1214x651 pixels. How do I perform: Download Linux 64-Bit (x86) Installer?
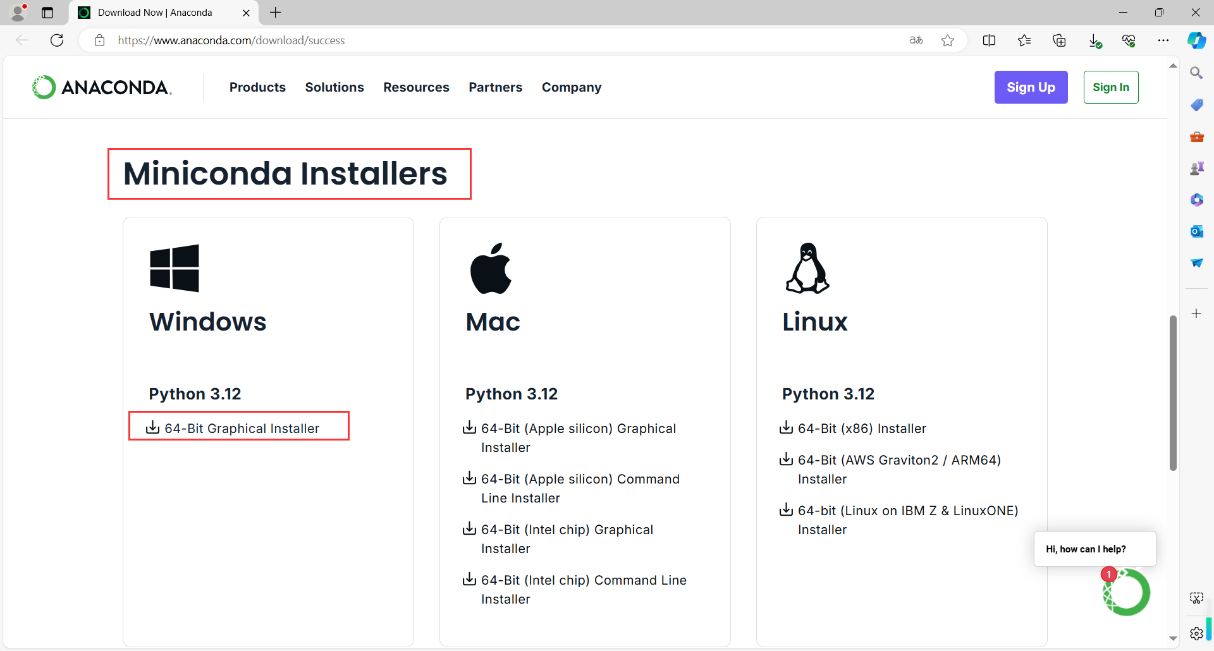click(x=861, y=429)
